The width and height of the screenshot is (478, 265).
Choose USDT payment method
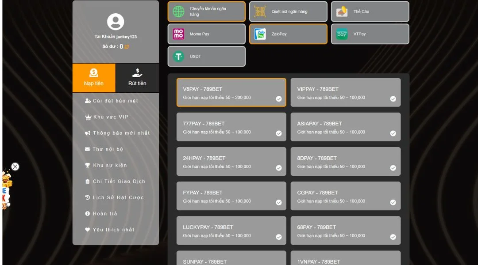click(206, 56)
